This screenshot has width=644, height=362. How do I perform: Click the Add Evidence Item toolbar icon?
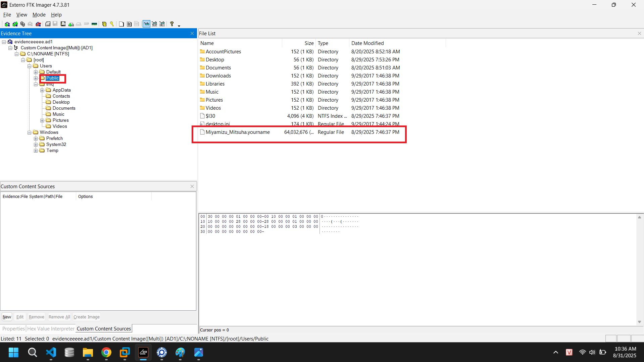(x=7, y=24)
